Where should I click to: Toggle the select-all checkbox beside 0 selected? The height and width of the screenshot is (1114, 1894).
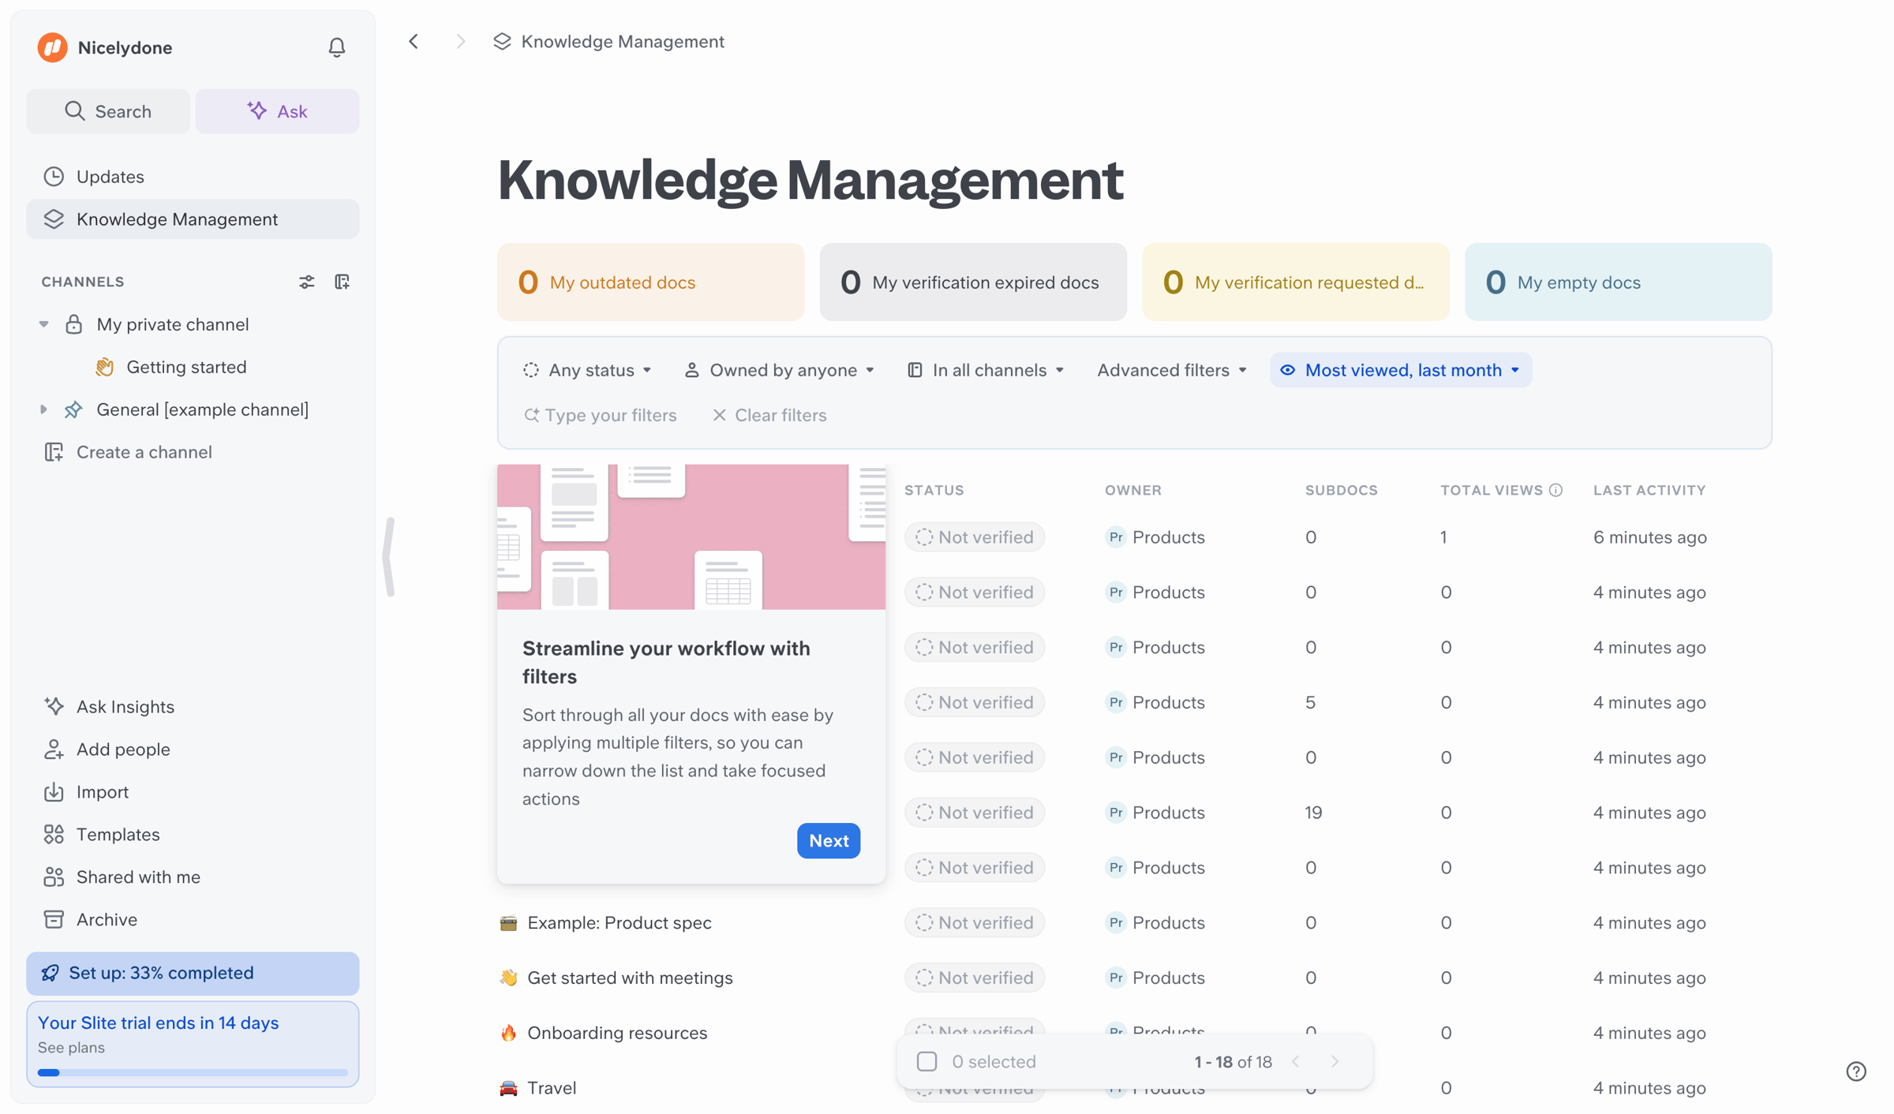[926, 1061]
